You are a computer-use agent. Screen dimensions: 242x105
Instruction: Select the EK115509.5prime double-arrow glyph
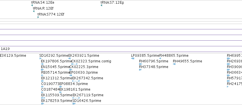pyautogui.click(x=43, y=98)
